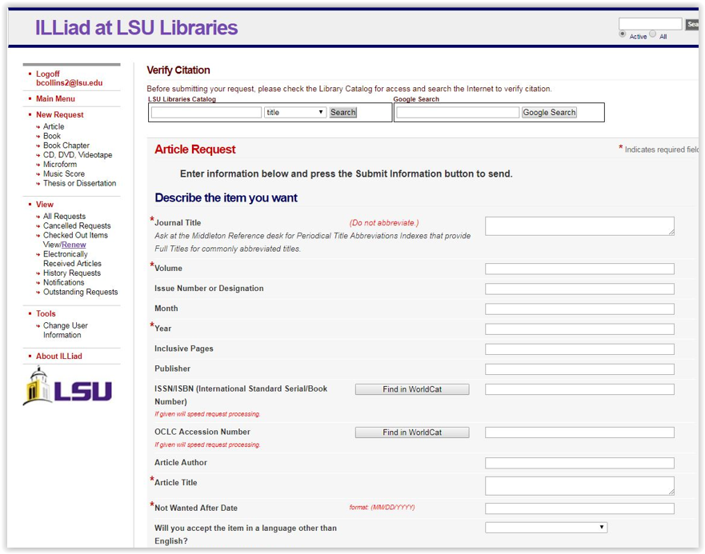705x554 pixels.
Task: Click the bcollins2@lsu.edu username text
Action: [x=70, y=83]
